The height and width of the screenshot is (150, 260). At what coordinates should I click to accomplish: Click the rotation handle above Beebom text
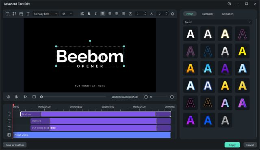point(90,41)
